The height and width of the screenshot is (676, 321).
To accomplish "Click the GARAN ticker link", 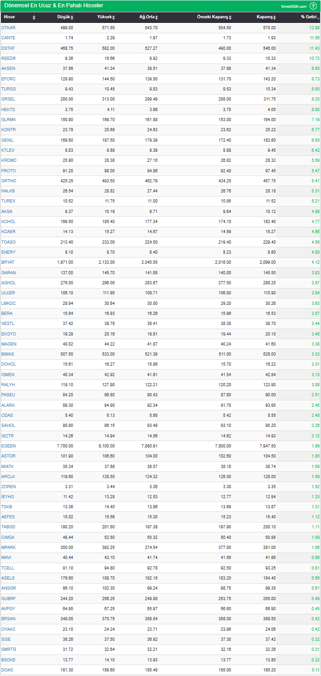I will (x=9, y=272).
